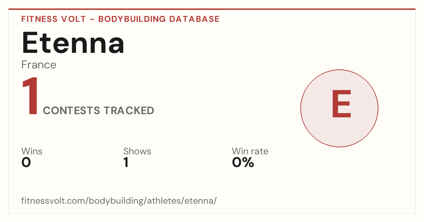Select the Bodybuilding Database header text
Viewport: 424px width, 222px height.
click(x=159, y=19)
